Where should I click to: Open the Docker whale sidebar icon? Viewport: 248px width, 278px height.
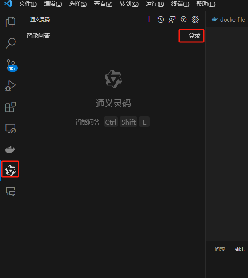coord(11,150)
